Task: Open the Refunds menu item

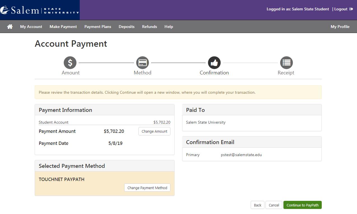Action: (149, 27)
